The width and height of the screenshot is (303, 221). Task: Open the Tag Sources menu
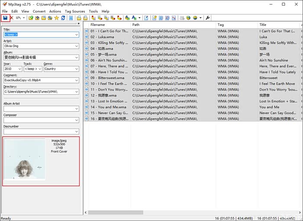pyautogui.click(x=75, y=11)
